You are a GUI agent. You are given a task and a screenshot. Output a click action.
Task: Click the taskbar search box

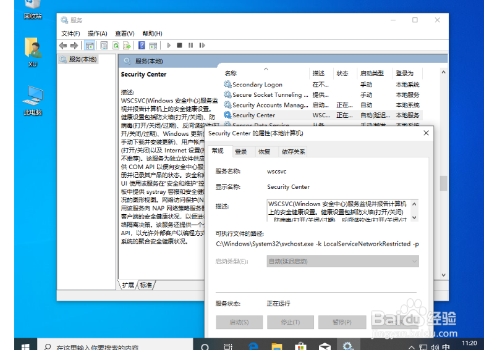115,345
